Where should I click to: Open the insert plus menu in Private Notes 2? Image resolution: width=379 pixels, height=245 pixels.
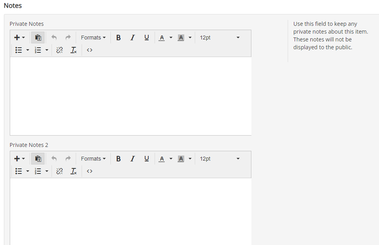click(x=20, y=159)
